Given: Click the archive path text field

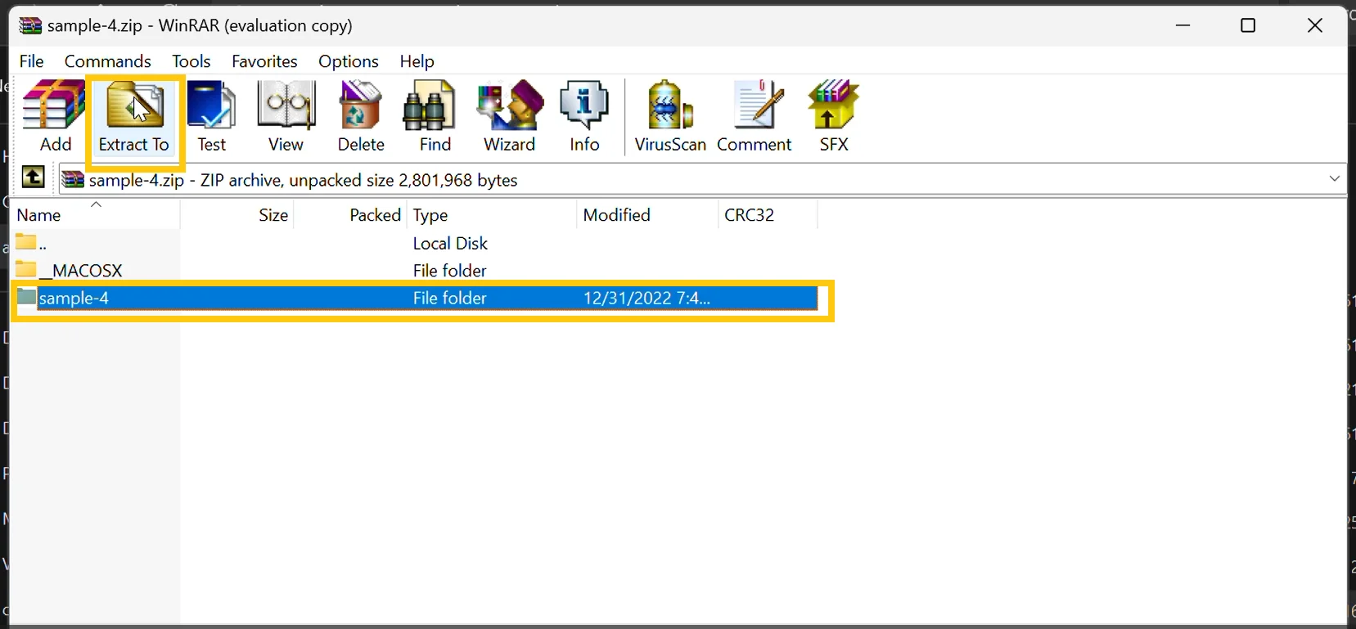Looking at the screenshot, I should click(702, 179).
